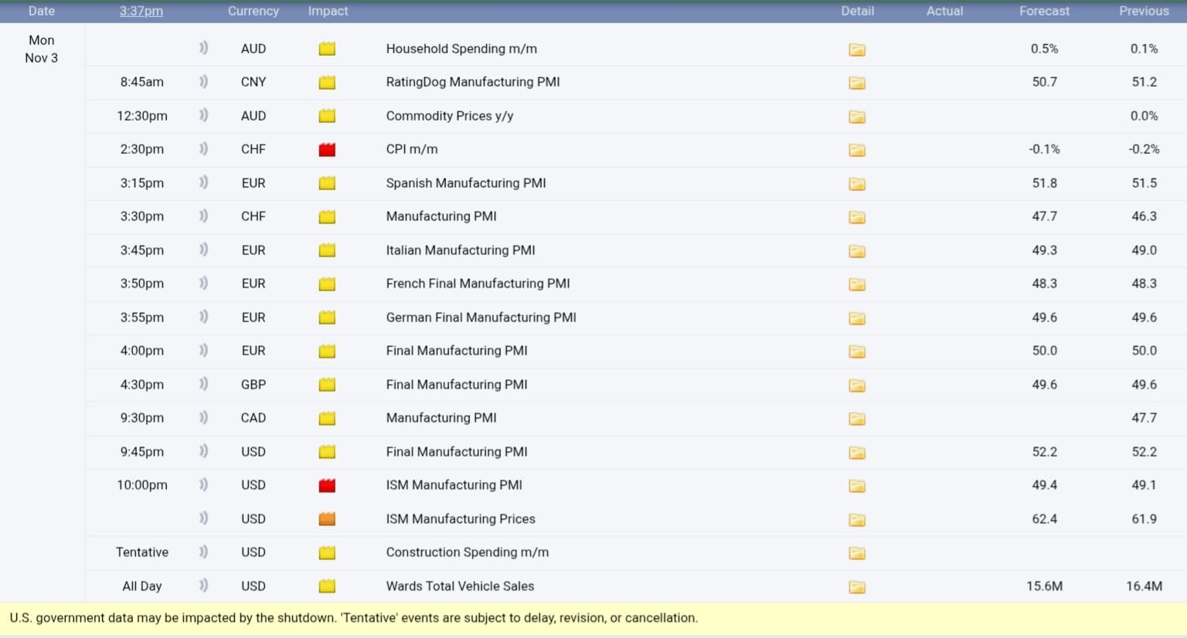The image size is (1187, 638).
Task: Click orange impact icon for ISM Manufacturing Prices
Action: (327, 519)
